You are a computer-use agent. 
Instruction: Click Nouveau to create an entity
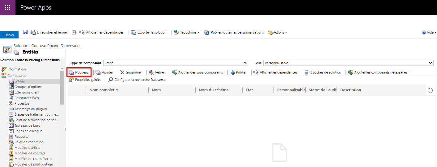tap(79, 72)
